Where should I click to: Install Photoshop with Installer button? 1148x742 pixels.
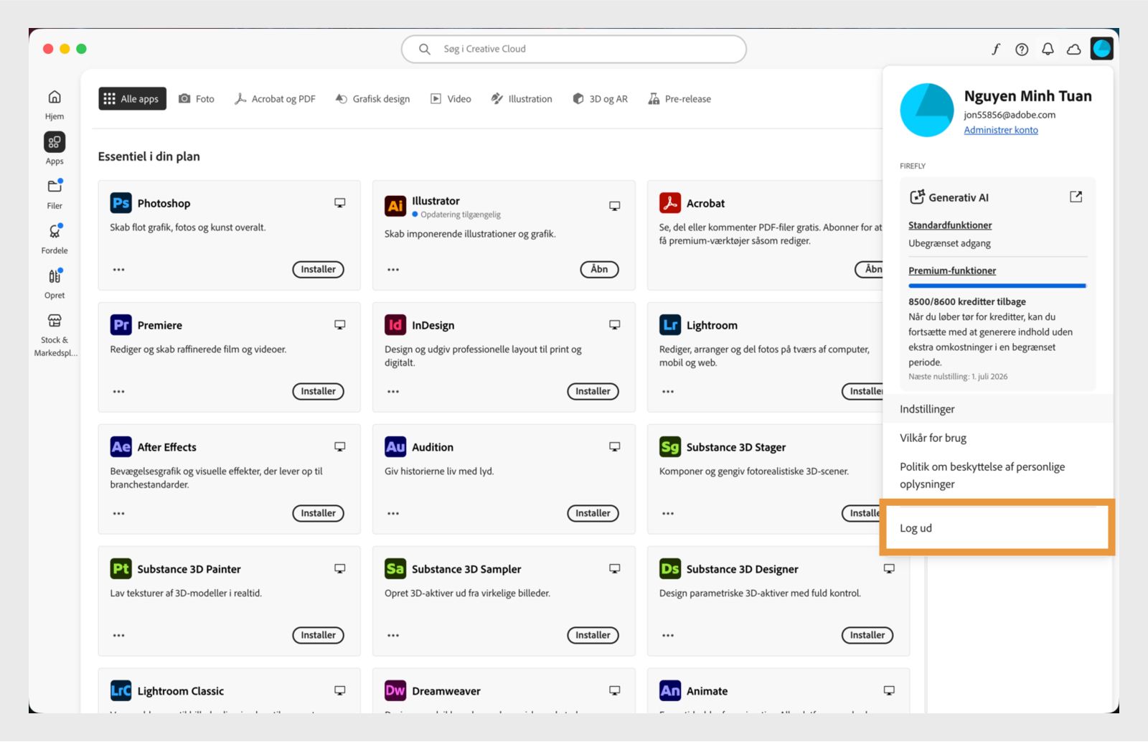point(318,269)
